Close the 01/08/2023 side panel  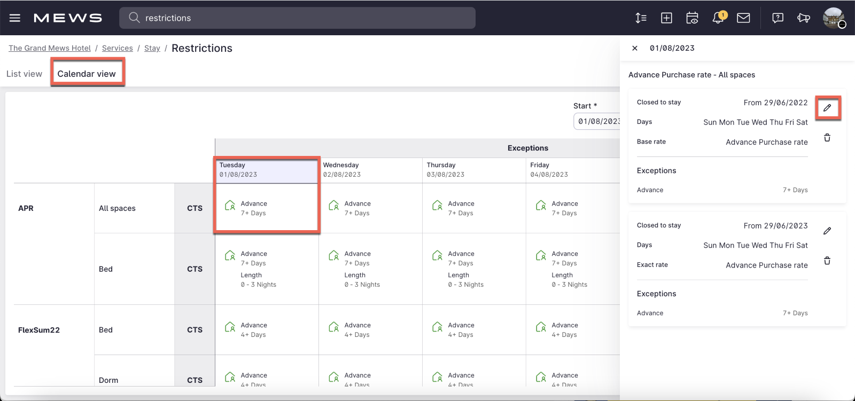(x=635, y=48)
